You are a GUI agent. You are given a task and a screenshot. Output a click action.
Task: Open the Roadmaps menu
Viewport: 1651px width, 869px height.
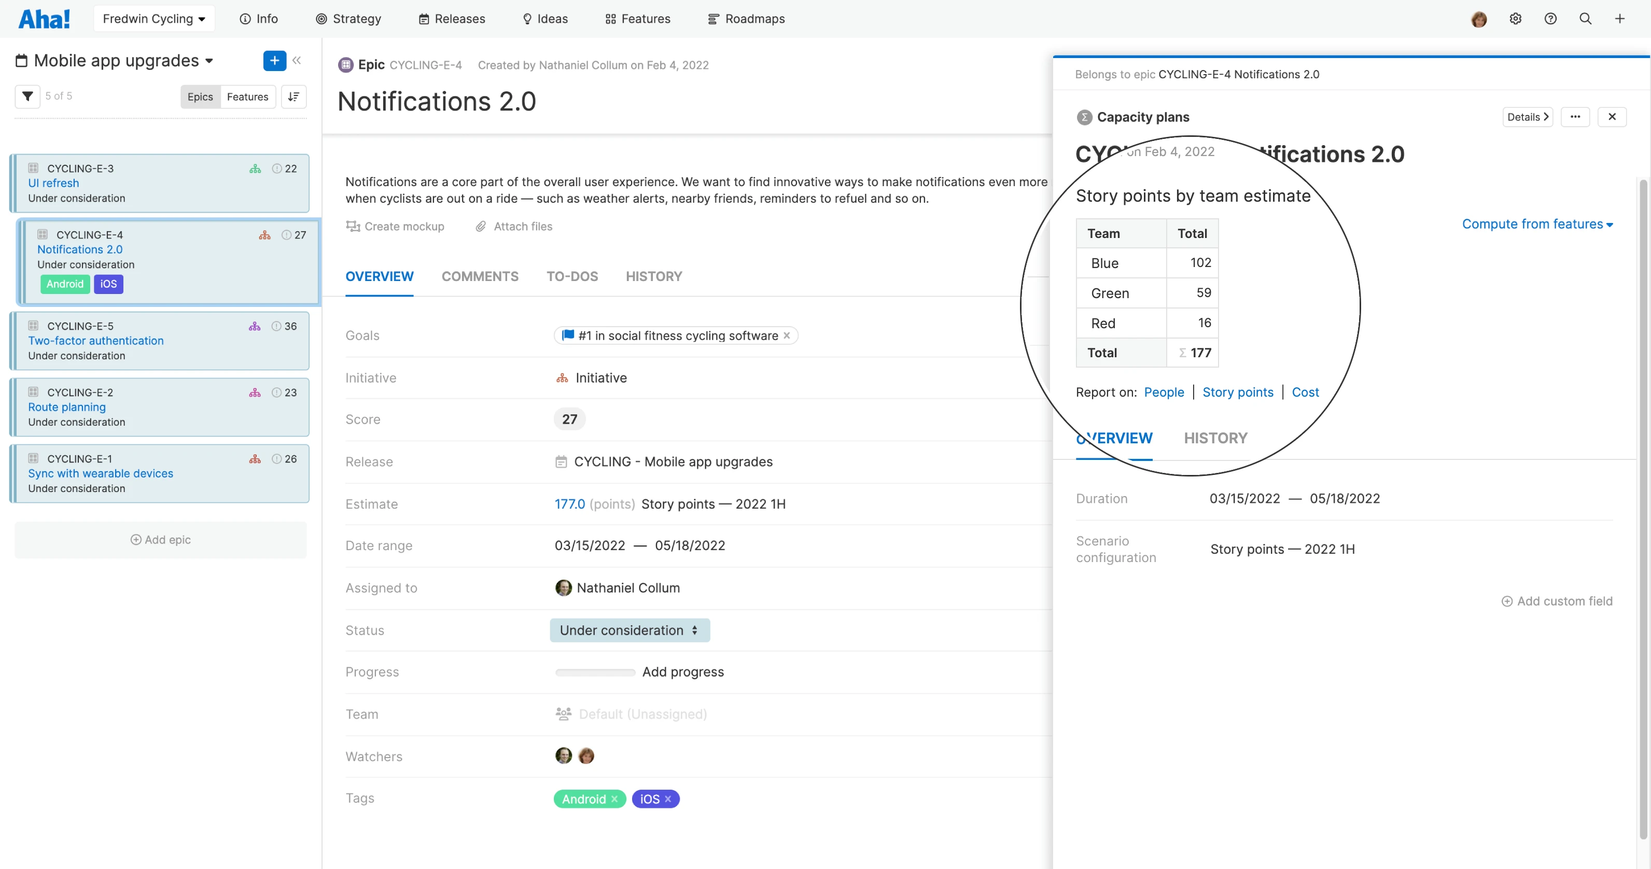(x=746, y=19)
